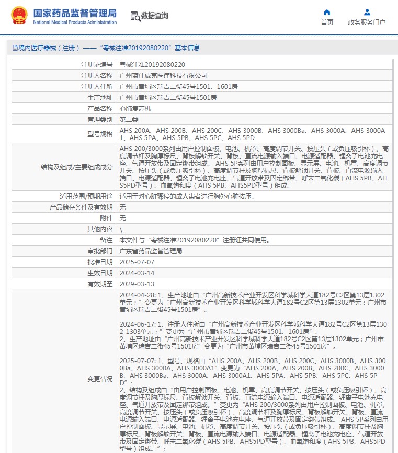Select date 2024-03-14

click(x=137, y=273)
